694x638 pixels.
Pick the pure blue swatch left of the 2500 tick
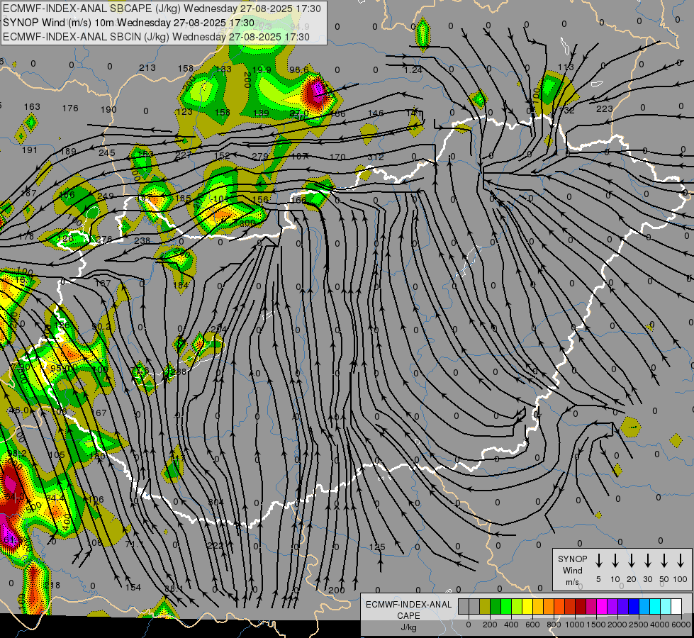pos(634,606)
